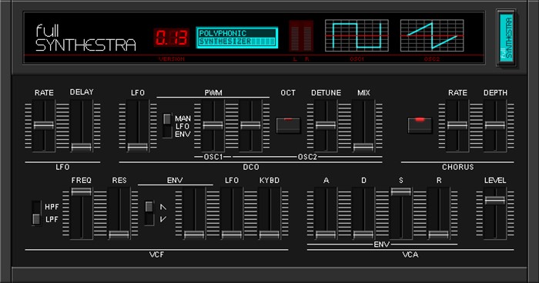Click the VCA LEVEL slider handle

[495, 200]
